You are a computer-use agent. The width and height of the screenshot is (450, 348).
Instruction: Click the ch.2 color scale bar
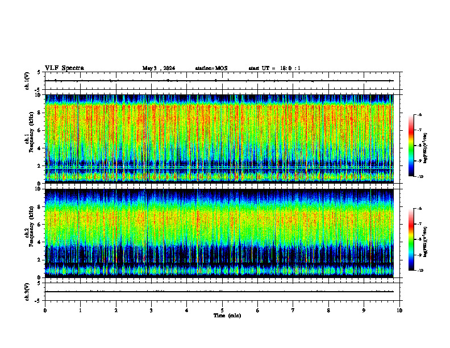[x=411, y=239]
